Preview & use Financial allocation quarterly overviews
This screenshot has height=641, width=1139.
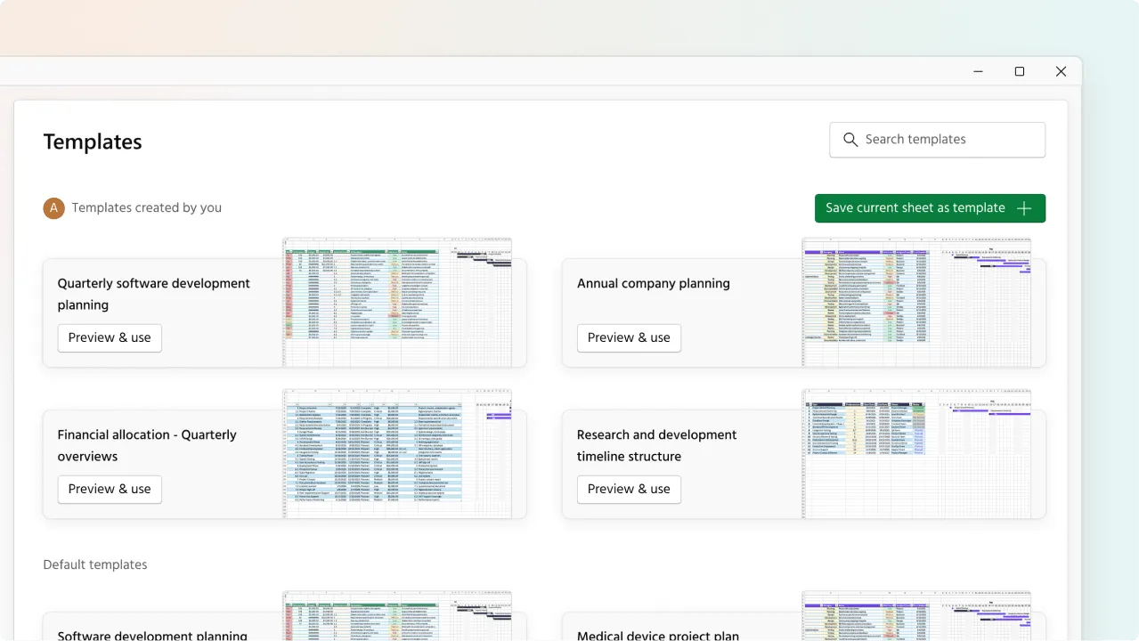[110, 490]
